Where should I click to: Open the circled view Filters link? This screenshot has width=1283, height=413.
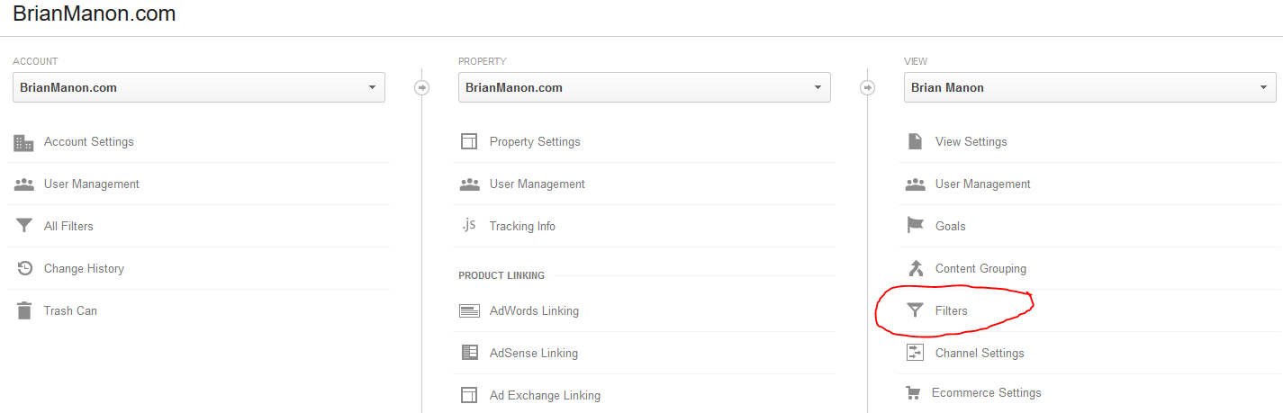951,310
